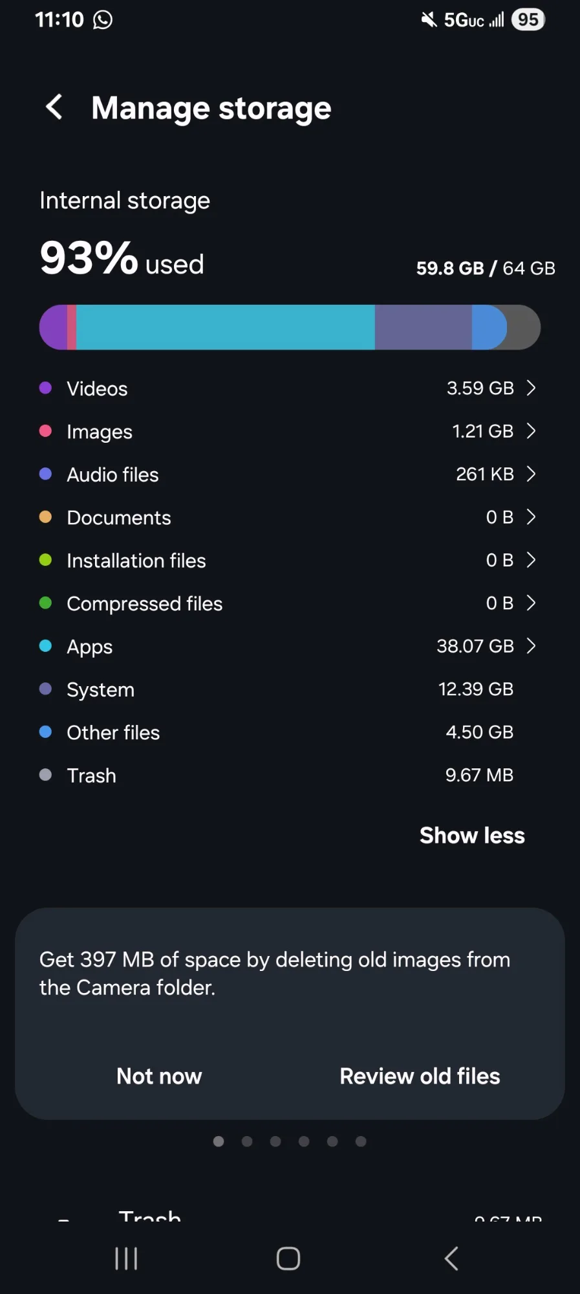Image resolution: width=580 pixels, height=1294 pixels.
Task: Tap Review old files button
Action: [420, 1076]
